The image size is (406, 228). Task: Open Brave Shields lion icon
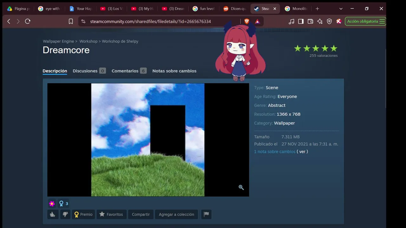(247, 21)
